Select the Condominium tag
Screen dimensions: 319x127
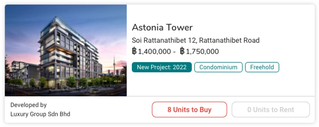tap(218, 67)
